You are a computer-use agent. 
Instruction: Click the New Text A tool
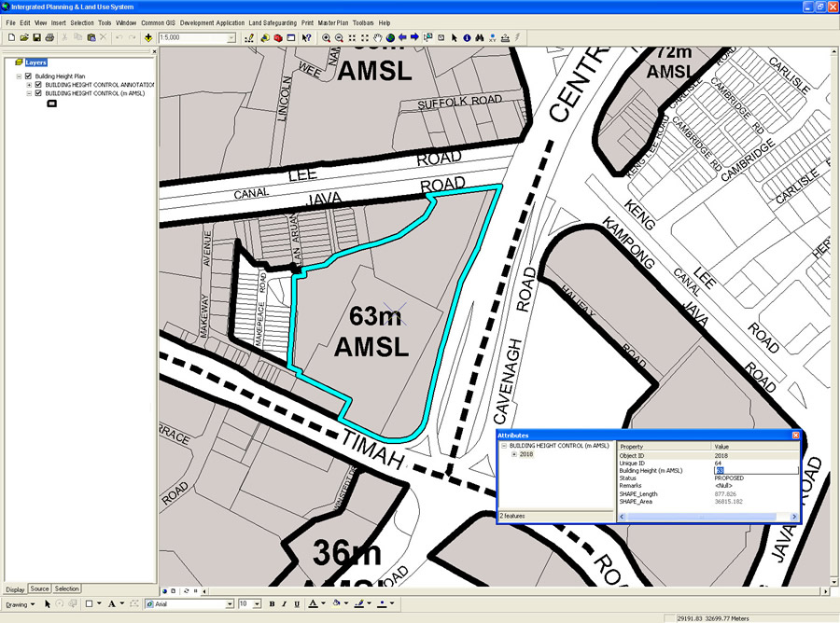pyautogui.click(x=111, y=603)
